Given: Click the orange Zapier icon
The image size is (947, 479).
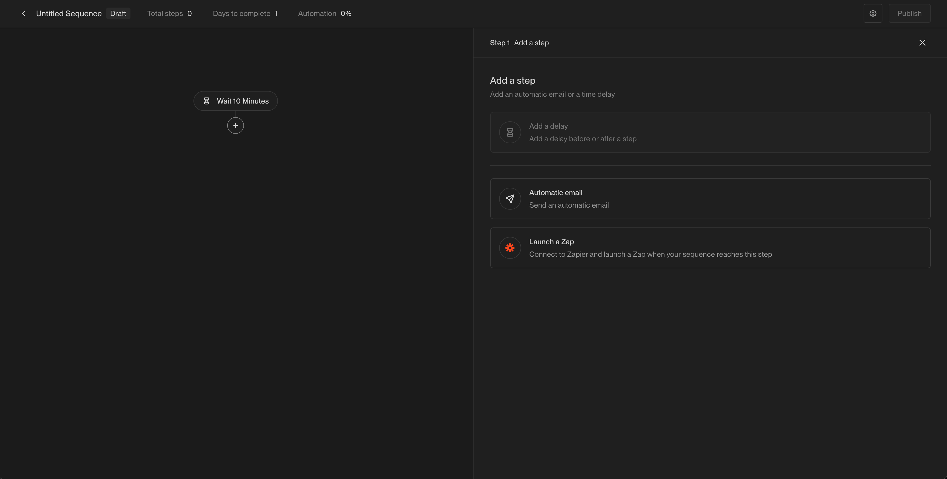Looking at the screenshot, I should (510, 248).
